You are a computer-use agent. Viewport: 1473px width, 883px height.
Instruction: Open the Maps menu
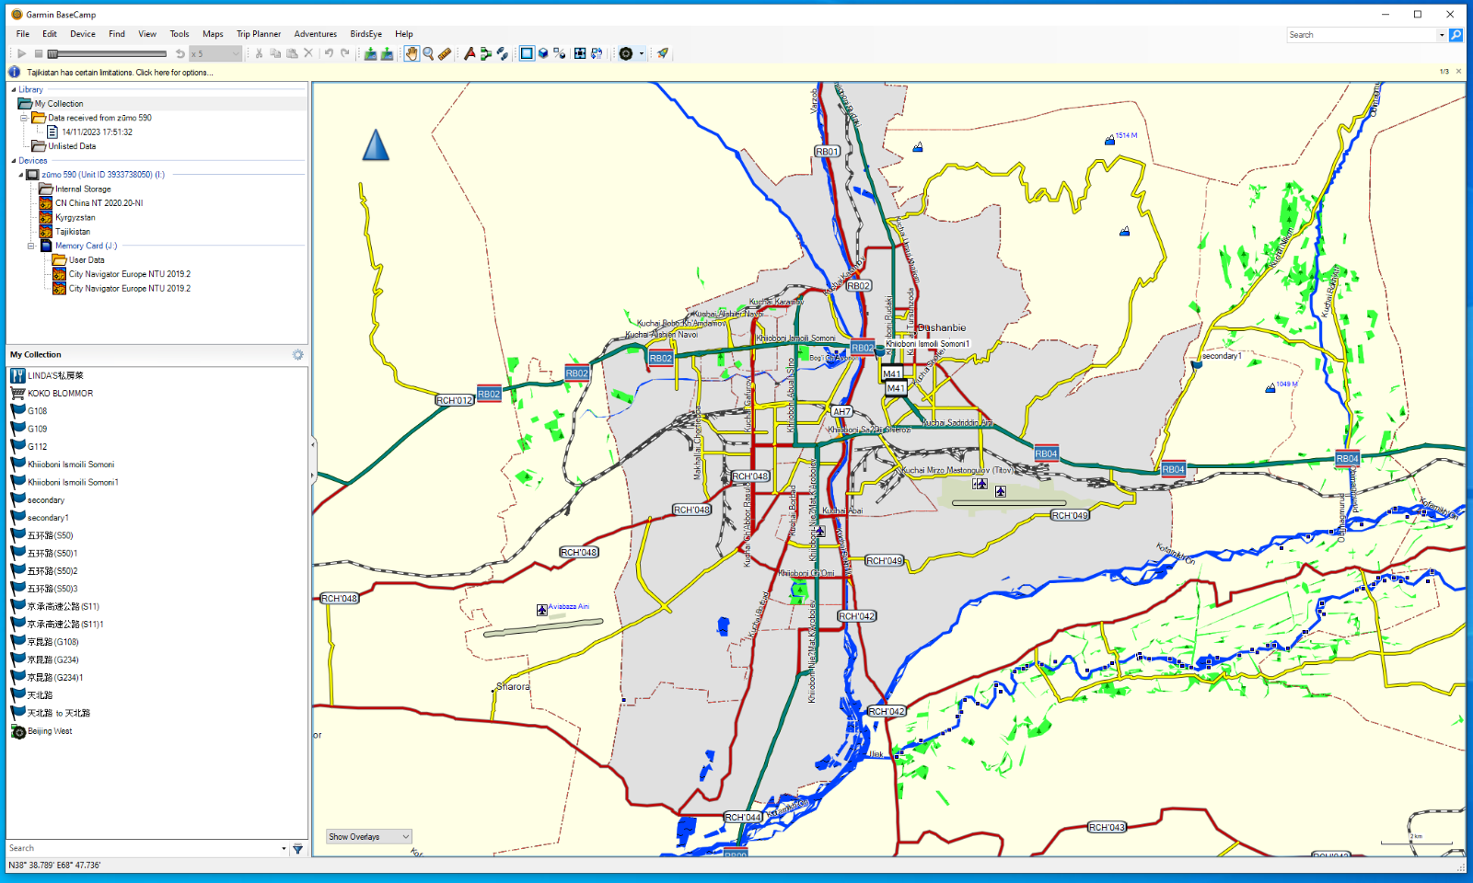tap(213, 34)
